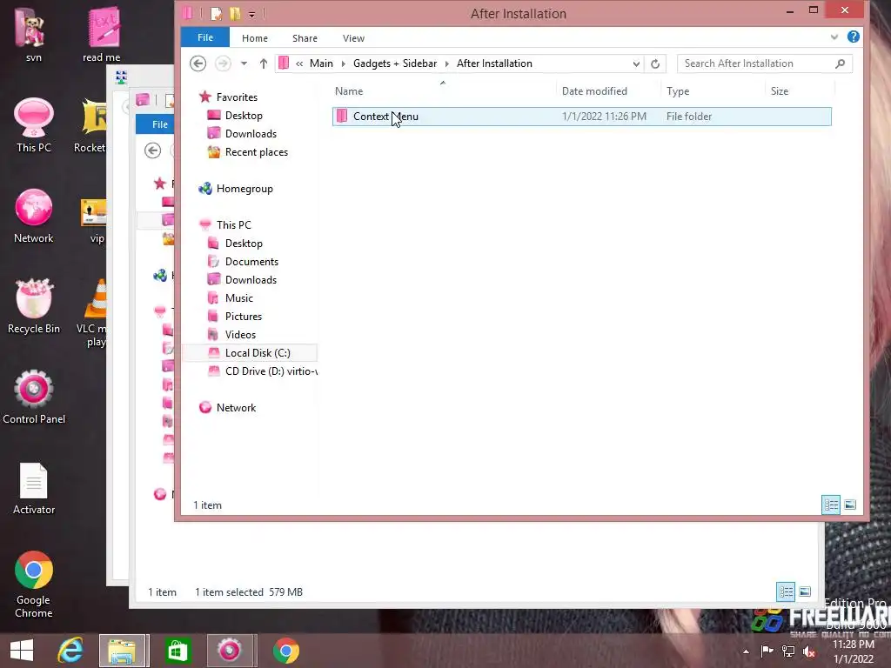This screenshot has height=668, width=891.
Task: Refresh the After Installation folder
Action: (654, 63)
